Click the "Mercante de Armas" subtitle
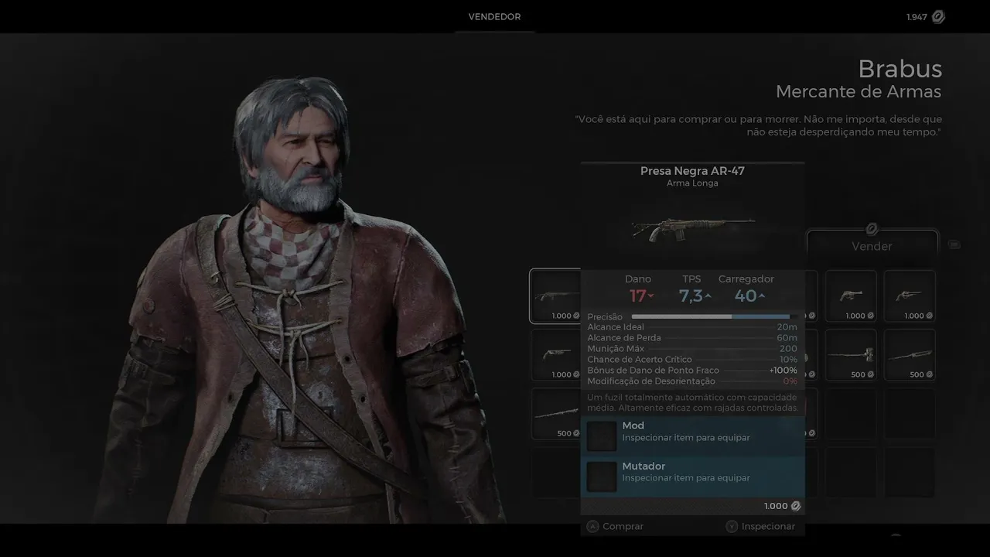 click(x=859, y=91)
